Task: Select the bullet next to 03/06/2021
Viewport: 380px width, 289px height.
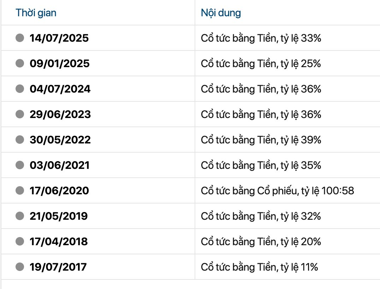Action: (20, 165)
